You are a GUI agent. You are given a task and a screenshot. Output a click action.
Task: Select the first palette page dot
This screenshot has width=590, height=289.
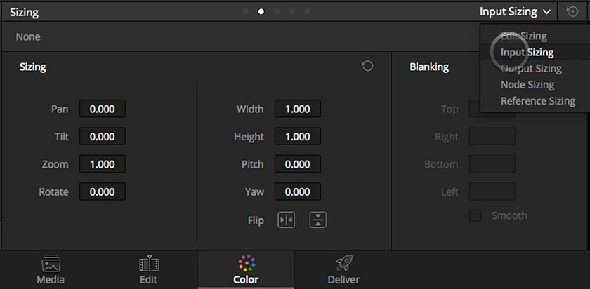coord(246,12)
